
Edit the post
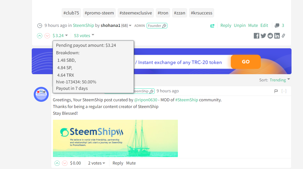pos(264,25)
